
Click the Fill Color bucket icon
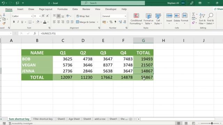tap(38, 22)
